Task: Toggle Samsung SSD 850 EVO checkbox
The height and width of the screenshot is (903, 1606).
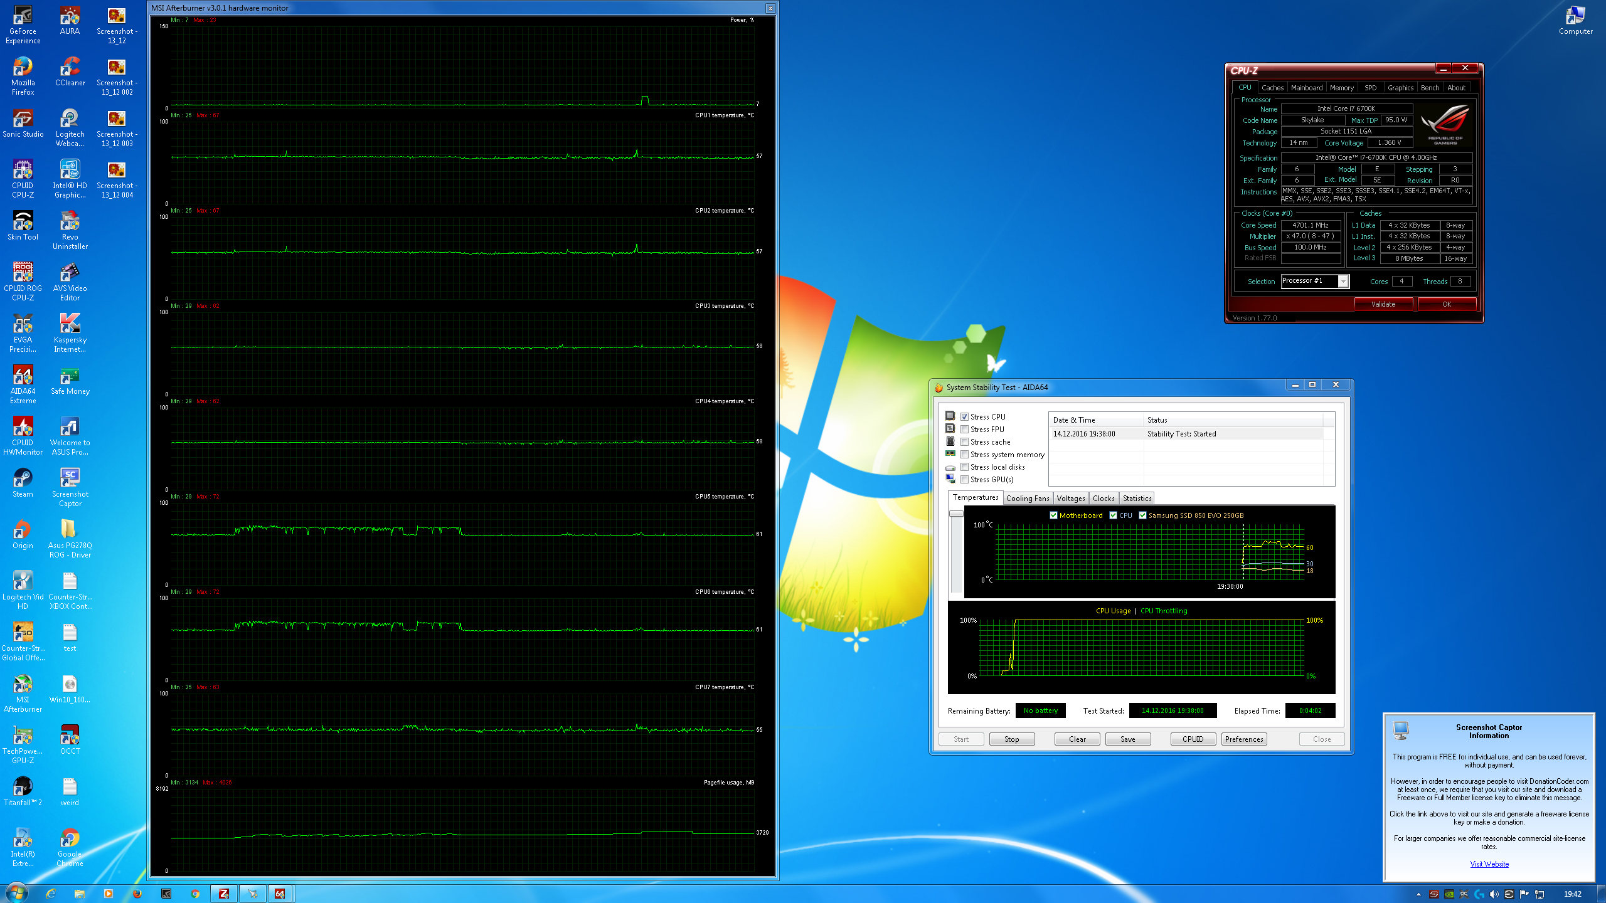Action: [x=1143, y=515]
